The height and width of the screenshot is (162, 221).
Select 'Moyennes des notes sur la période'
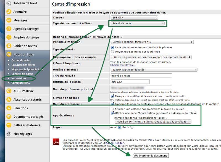[x=112, y=52]
